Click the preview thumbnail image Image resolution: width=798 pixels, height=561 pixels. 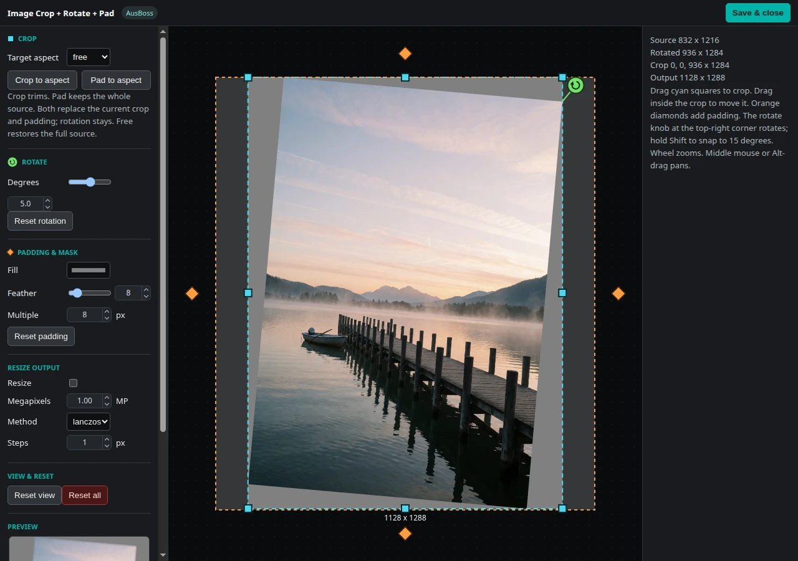[x=79, y=549]
